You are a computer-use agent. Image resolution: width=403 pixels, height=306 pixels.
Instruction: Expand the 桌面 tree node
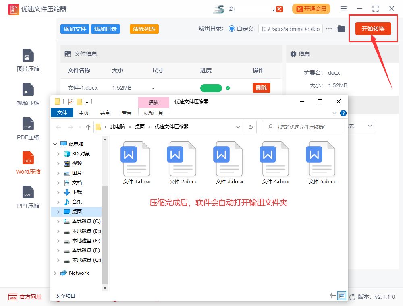point(58,212)
